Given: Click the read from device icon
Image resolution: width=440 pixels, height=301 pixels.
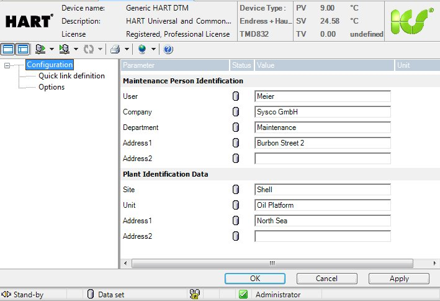Looking at the screenshot, I should click(x=41, y=49).
